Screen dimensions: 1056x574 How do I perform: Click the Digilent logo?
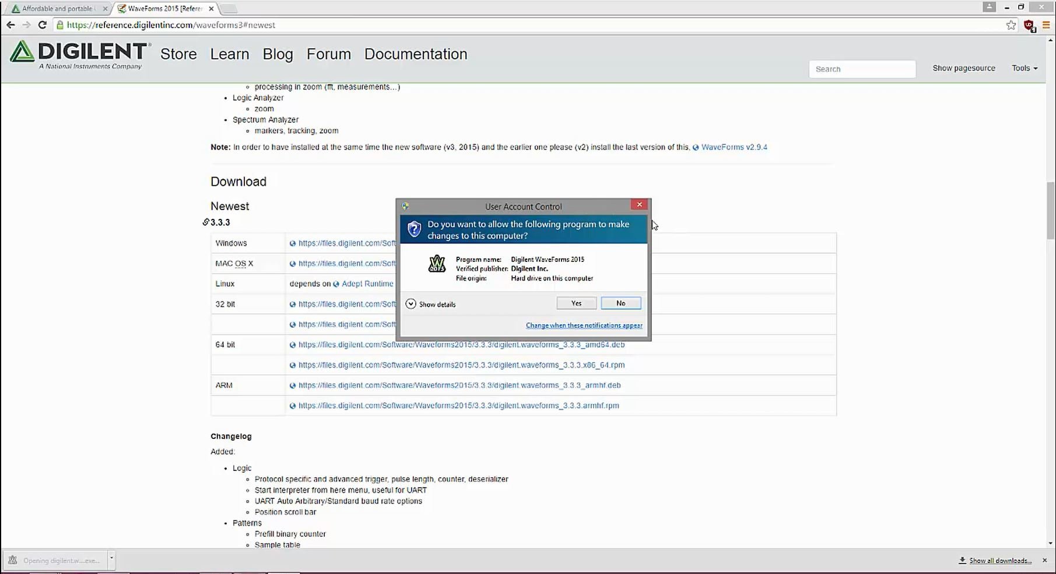pos(80,55)
